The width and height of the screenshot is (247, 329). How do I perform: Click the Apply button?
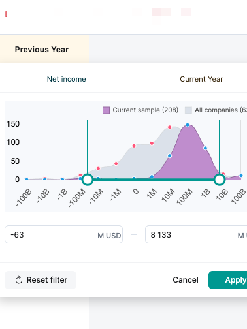coord(228,280)
